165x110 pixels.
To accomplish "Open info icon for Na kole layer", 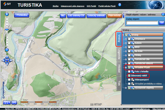I will (x=133, y=51).
